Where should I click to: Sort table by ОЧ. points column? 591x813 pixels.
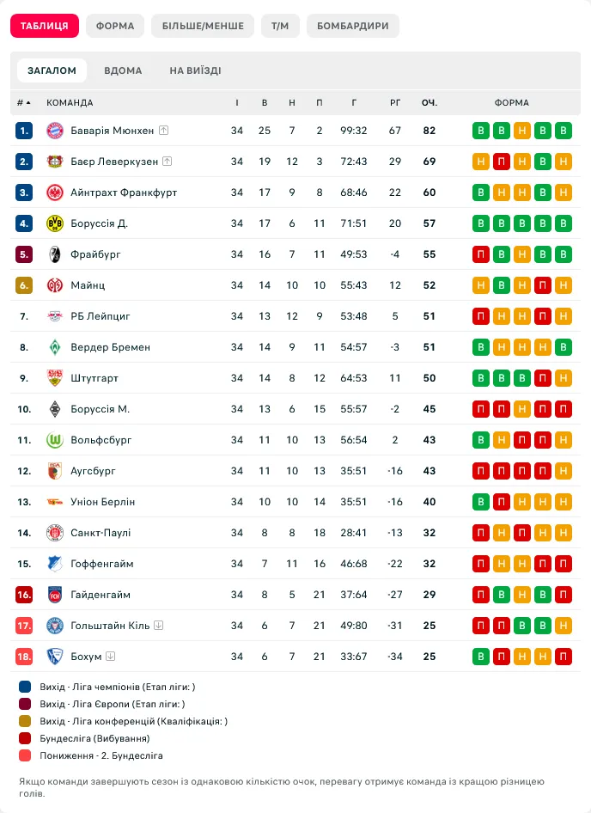pos(430,102)
